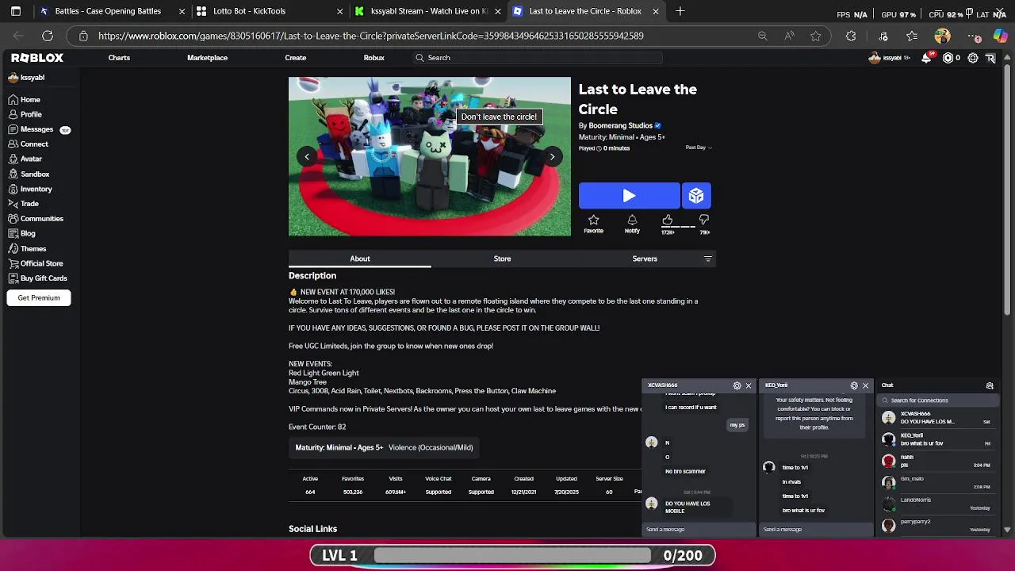Show the previous game thumbnail
Viewport: 1015px width, 571px height.
[x=307, y=156]
